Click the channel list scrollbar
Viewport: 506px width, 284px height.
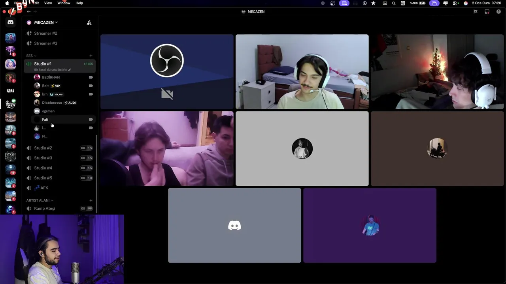(97, 174)
